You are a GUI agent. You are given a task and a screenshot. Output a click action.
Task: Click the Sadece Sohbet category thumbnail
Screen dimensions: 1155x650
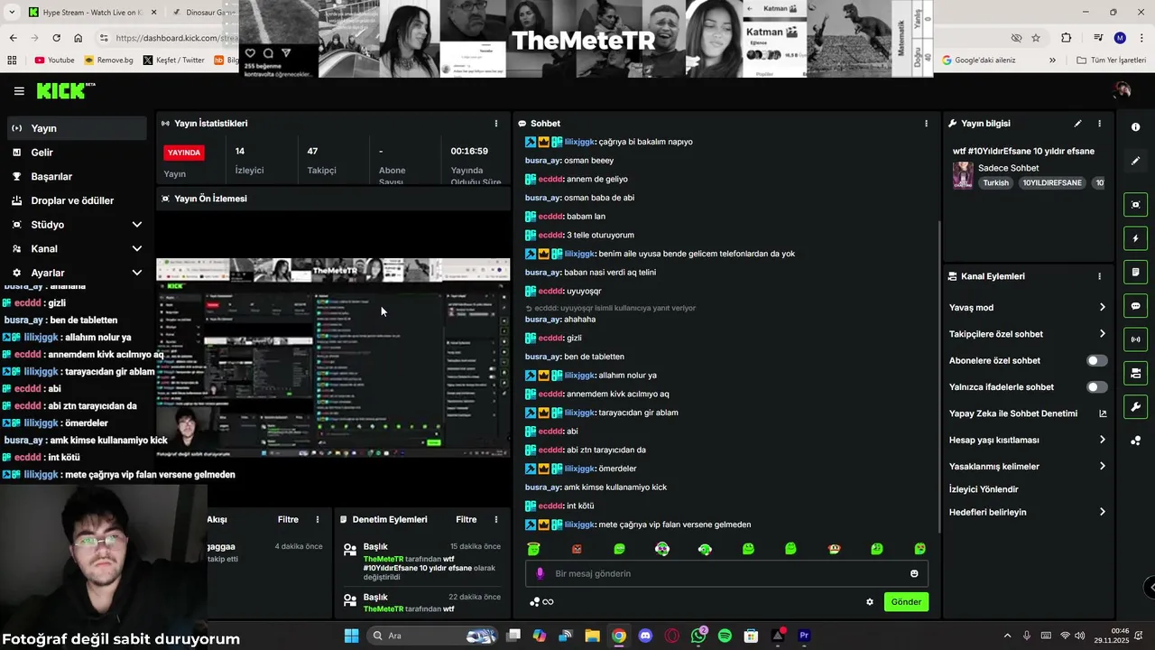coord(963,175)
